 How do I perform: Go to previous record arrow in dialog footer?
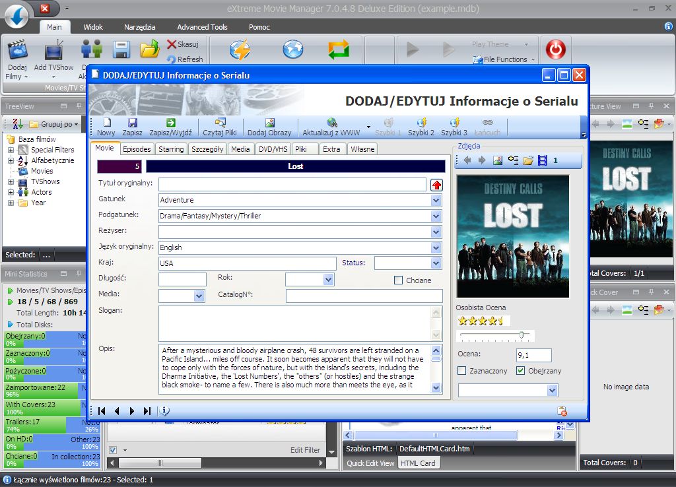click(x=117, y=411)
